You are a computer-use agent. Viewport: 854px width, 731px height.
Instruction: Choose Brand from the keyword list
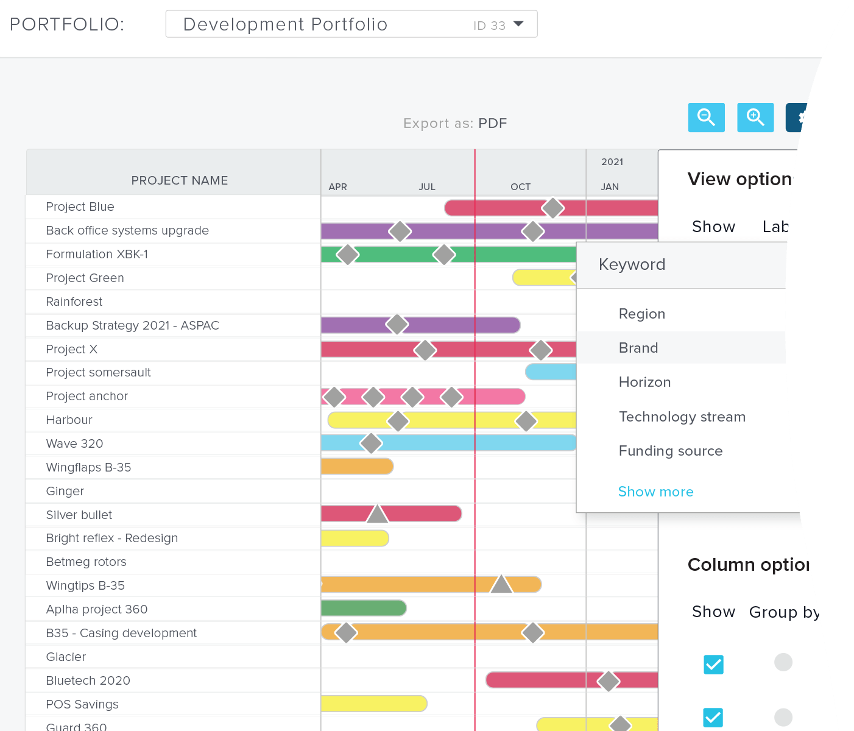[638, 348]
